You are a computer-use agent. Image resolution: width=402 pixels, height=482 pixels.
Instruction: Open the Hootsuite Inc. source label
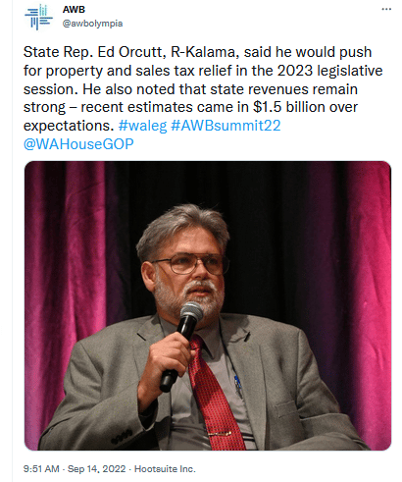pyautogui.click(x=165, y=469)
